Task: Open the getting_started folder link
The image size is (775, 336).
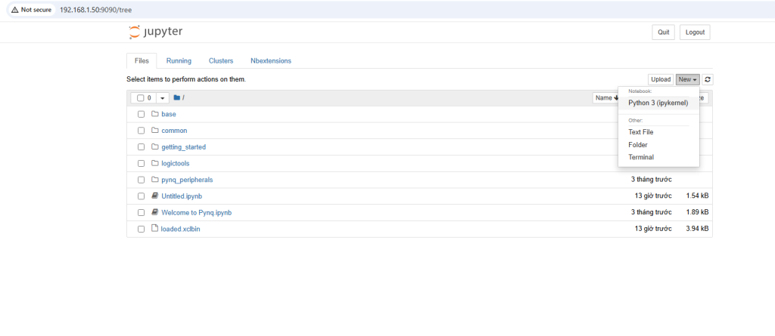Action: [183, 147]
